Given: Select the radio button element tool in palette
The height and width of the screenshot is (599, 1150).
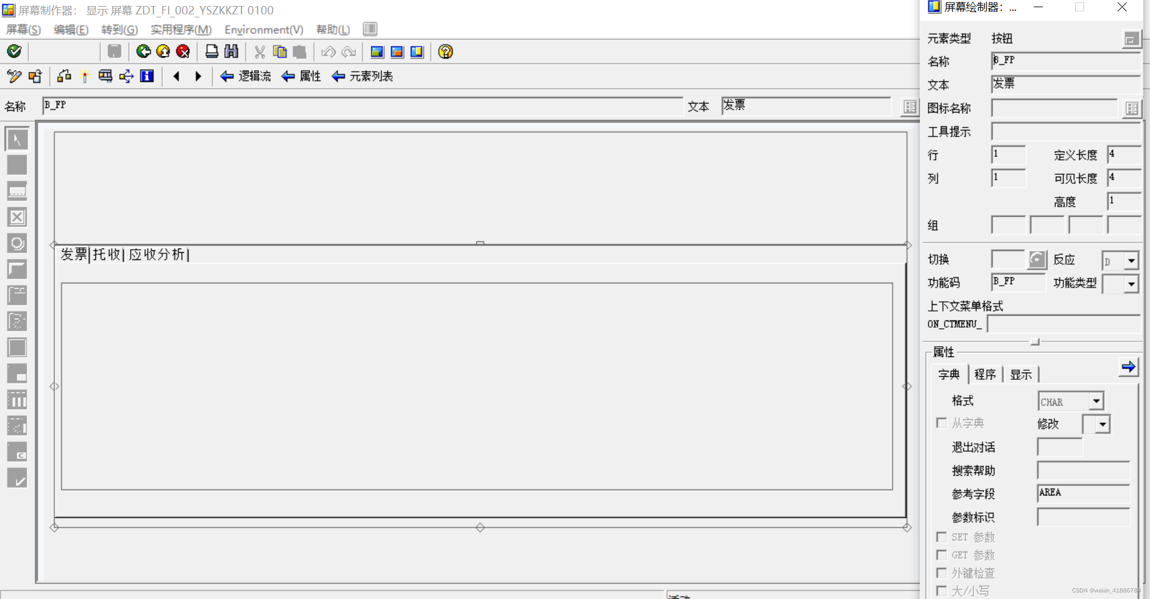Looking at the screenshot, I should [17, 243].
